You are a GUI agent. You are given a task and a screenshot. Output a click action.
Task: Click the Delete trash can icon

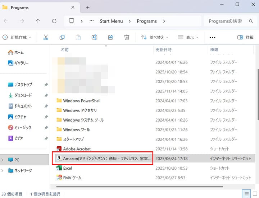127,37
